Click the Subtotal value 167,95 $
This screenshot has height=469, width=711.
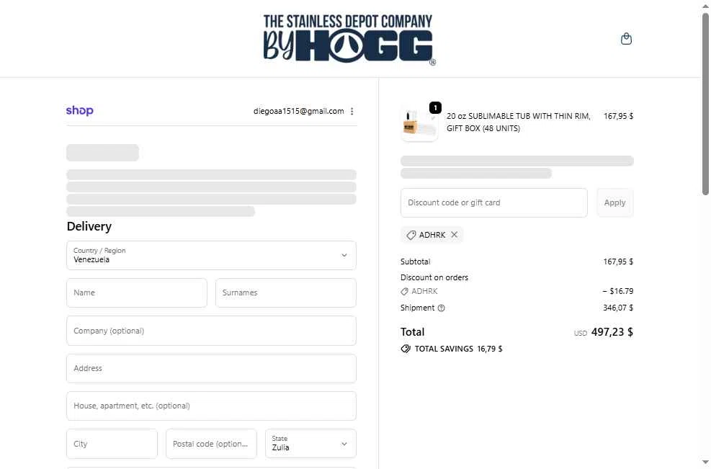point(618,262)
